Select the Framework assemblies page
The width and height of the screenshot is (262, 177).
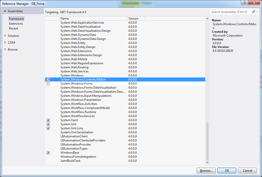pyautogui.click(x=16, y=19)
